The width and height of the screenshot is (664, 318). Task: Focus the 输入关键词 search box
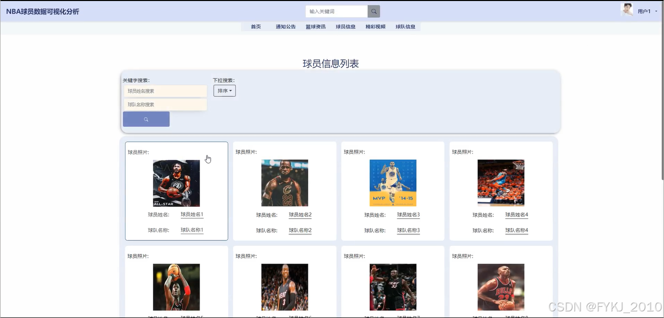[336, 11]
